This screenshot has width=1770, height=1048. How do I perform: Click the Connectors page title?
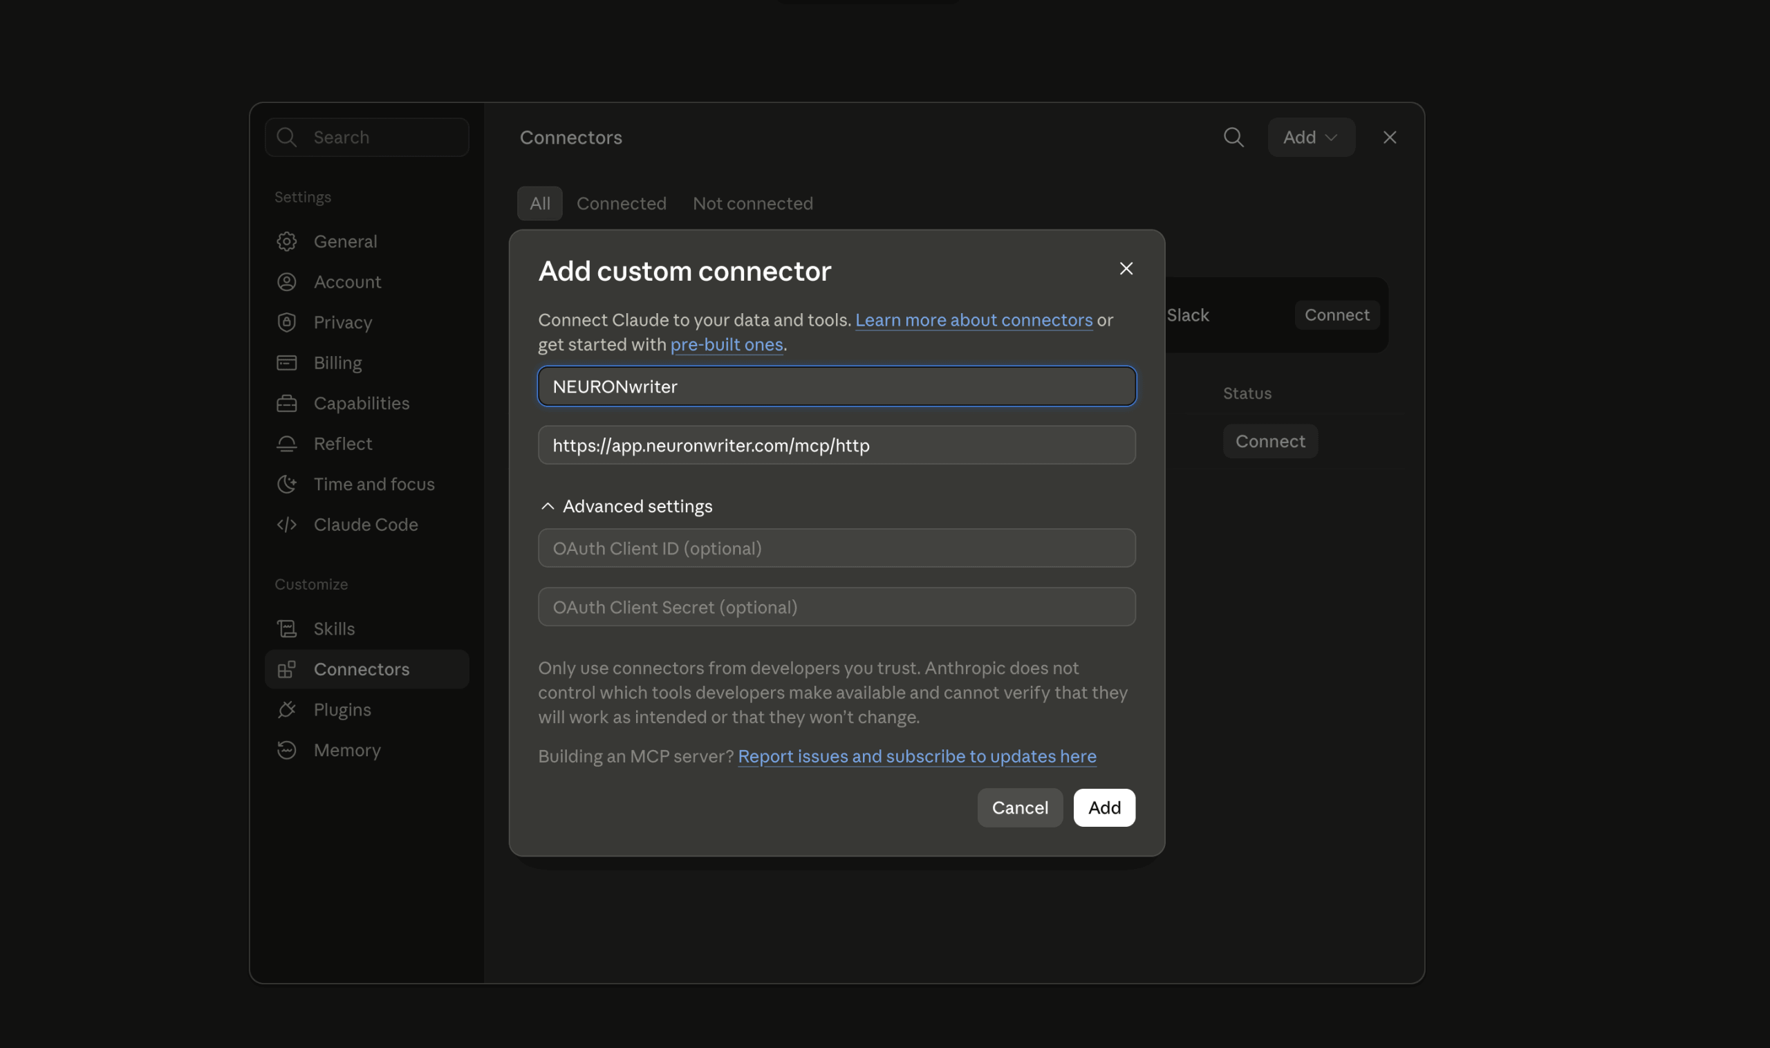570,137
